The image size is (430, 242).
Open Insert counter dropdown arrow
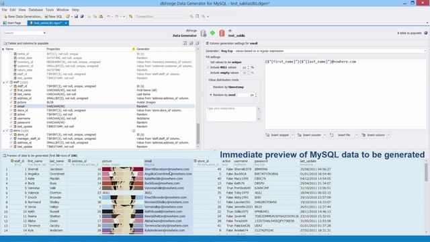pyautogui.click(x=325, y=135)
